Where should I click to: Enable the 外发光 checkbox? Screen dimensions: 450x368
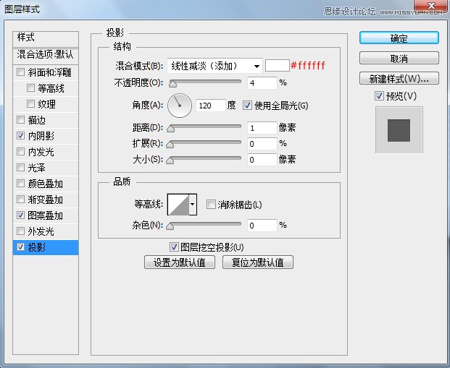(20, 231)
